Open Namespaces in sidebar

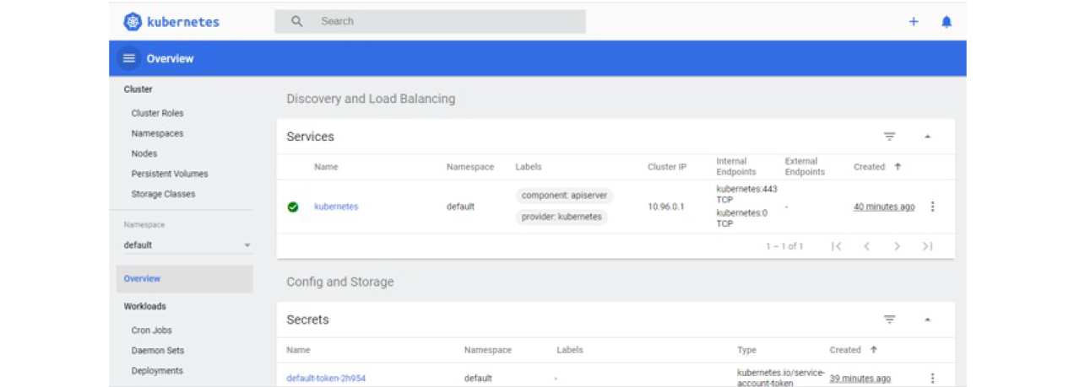[157, 133]
